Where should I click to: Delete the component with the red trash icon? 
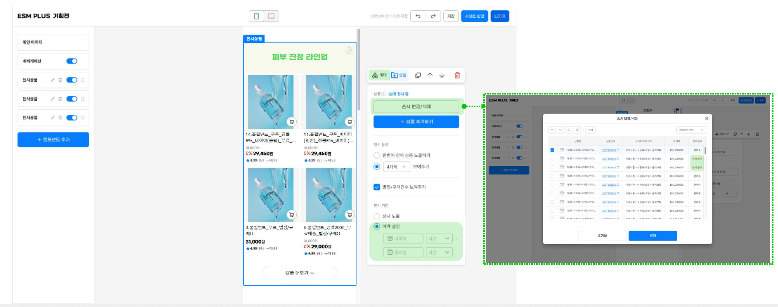coord(457,75)
